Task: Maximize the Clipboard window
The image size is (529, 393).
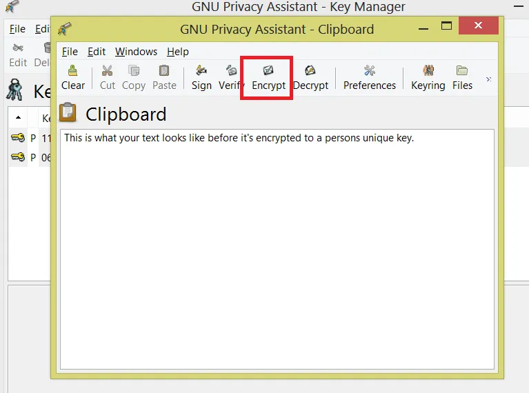Action: click(x=446, y=26)
